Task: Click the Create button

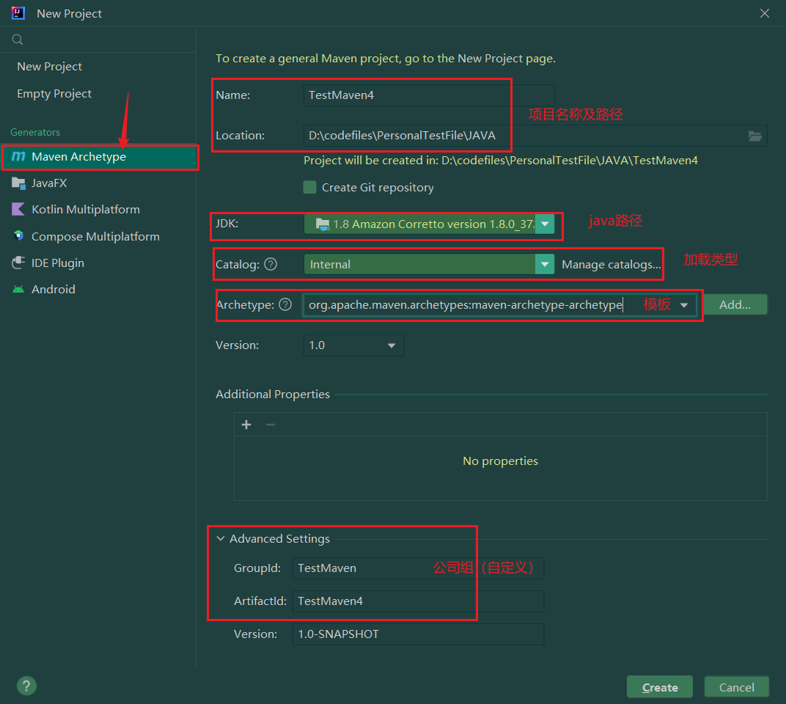Action: [659, 687]
